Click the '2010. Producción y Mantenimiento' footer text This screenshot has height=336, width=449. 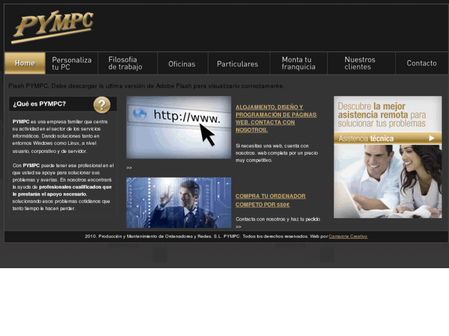coord(206,237)
